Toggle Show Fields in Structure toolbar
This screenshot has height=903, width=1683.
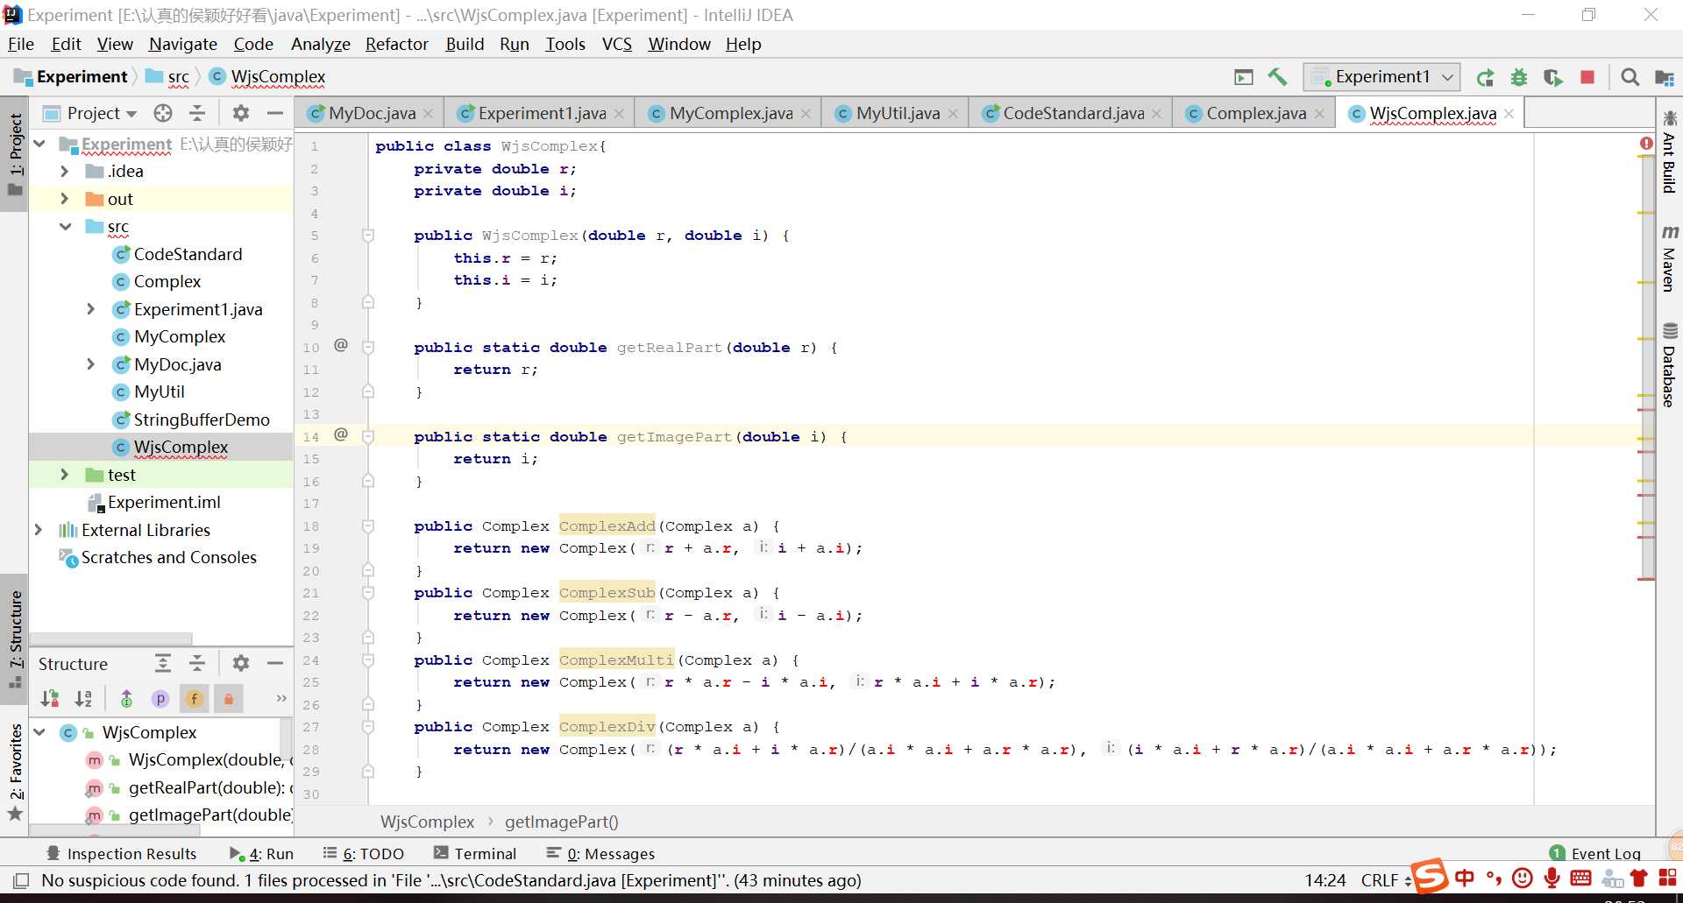[x=195, y=698]
